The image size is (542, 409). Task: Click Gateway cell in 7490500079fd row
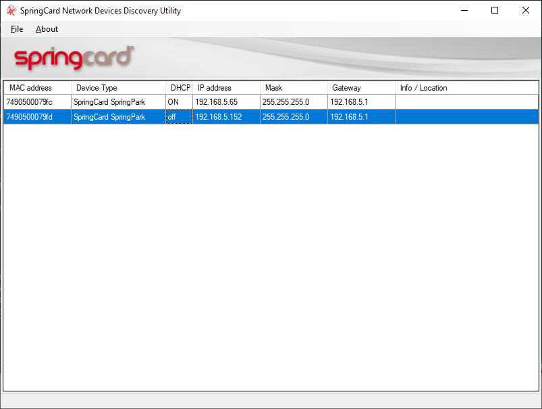(361, 117)
